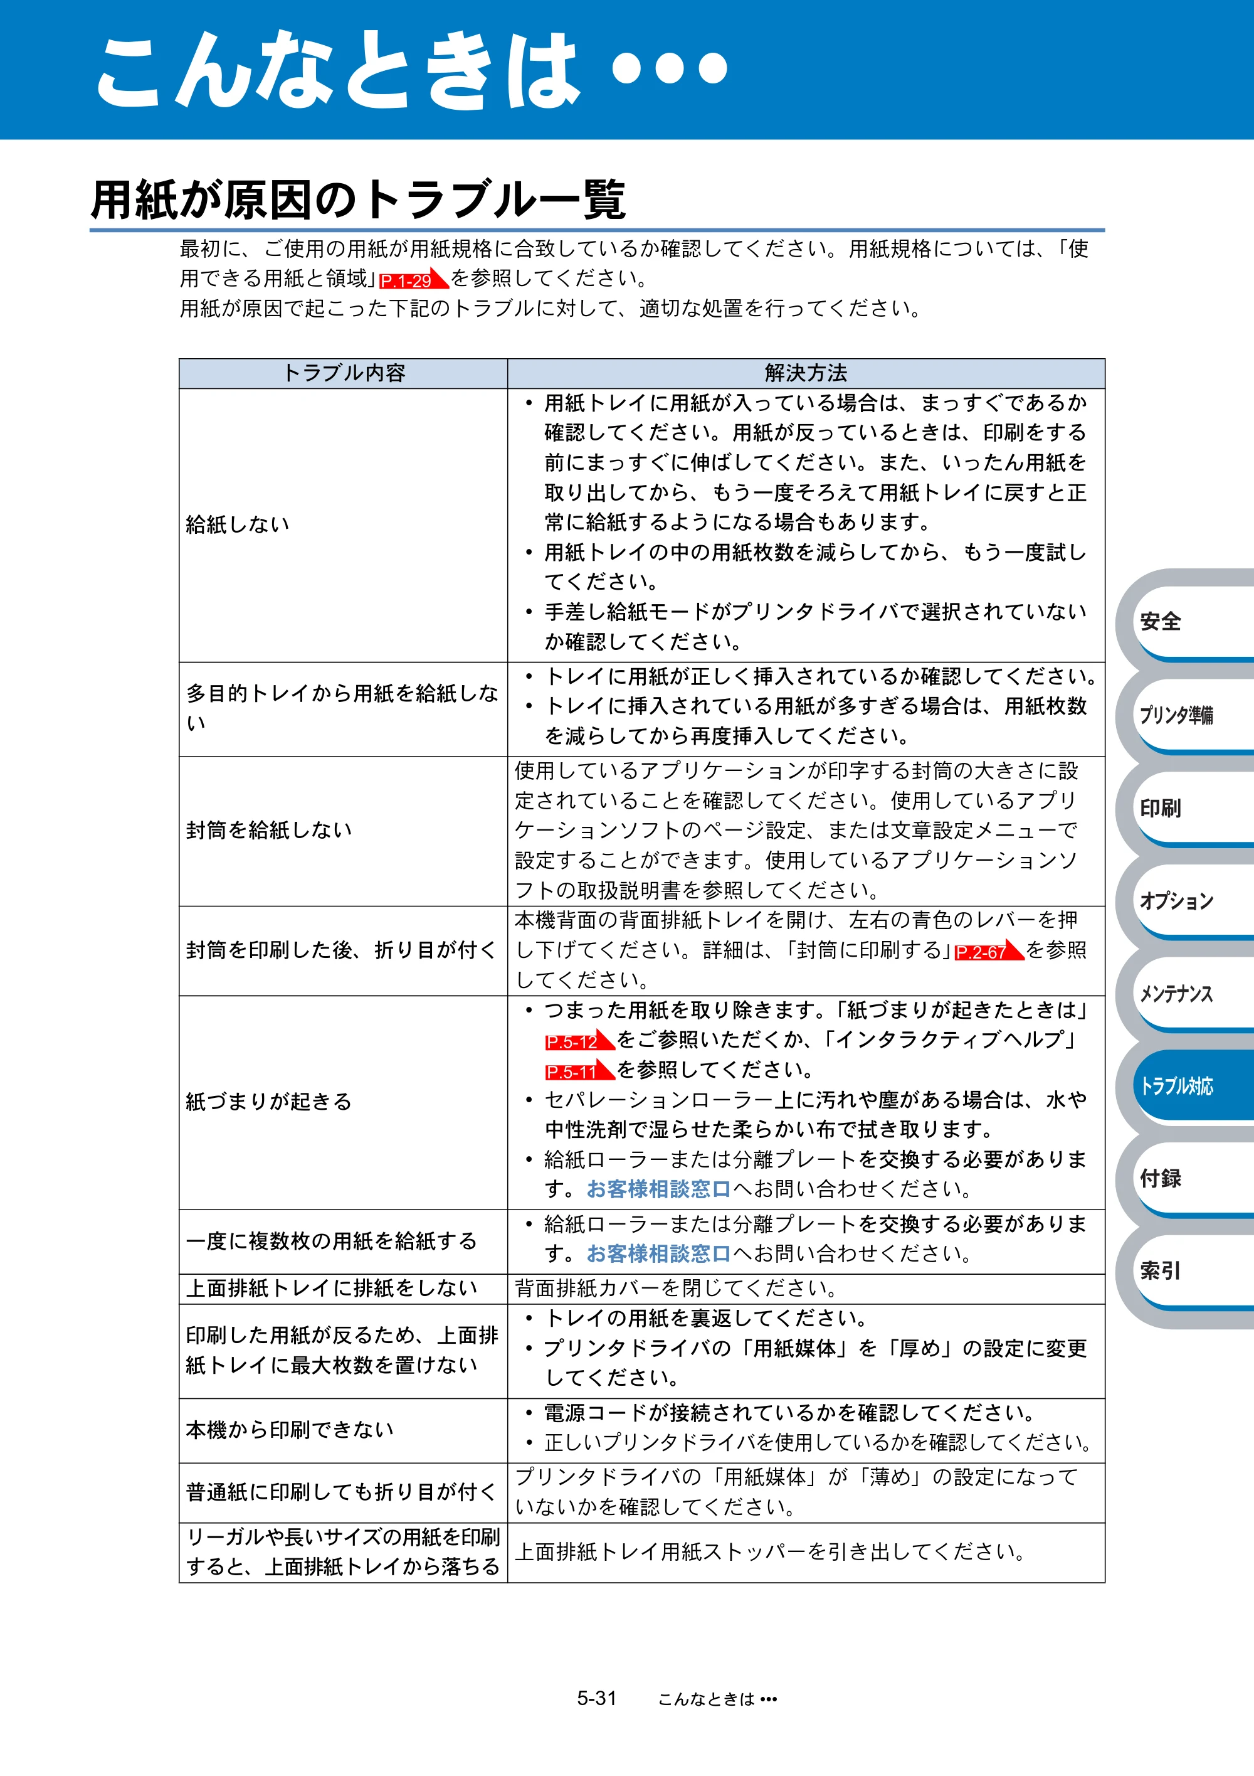Image resolution: width=1254 pixels, height=1776 pixels.
Task: Select the 多目的トレイから用紙を給紙しない cell
Action: (x=343, y=708)
